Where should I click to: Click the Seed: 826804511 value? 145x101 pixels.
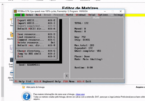click(29, 65)
